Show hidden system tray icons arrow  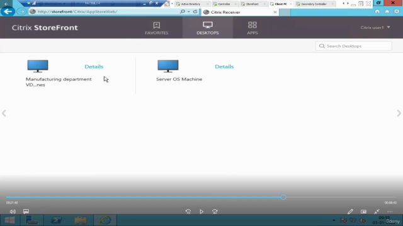click(x=334, y=220)
